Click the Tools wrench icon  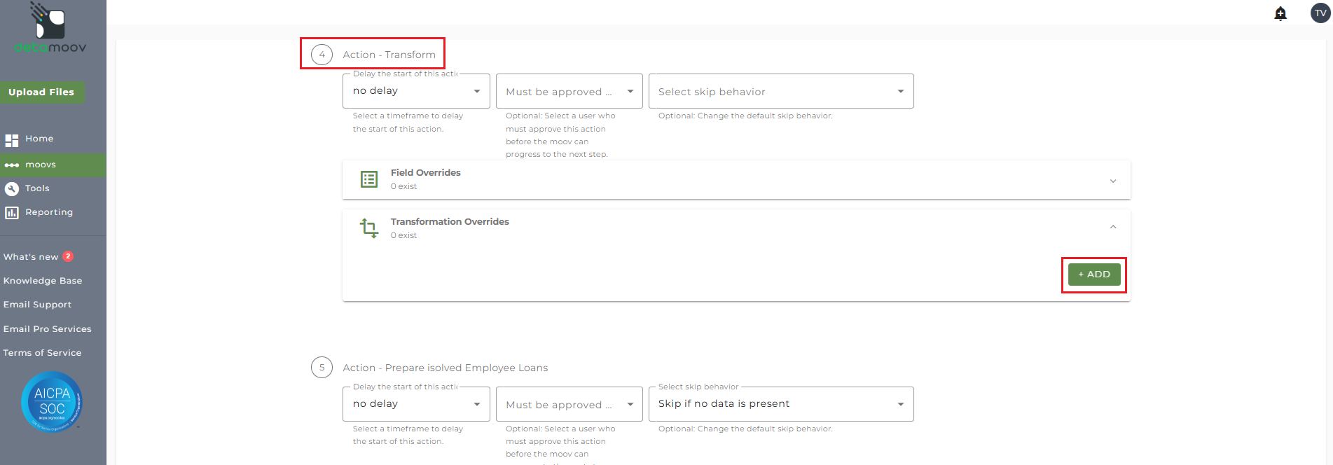[x=12, y=188]
